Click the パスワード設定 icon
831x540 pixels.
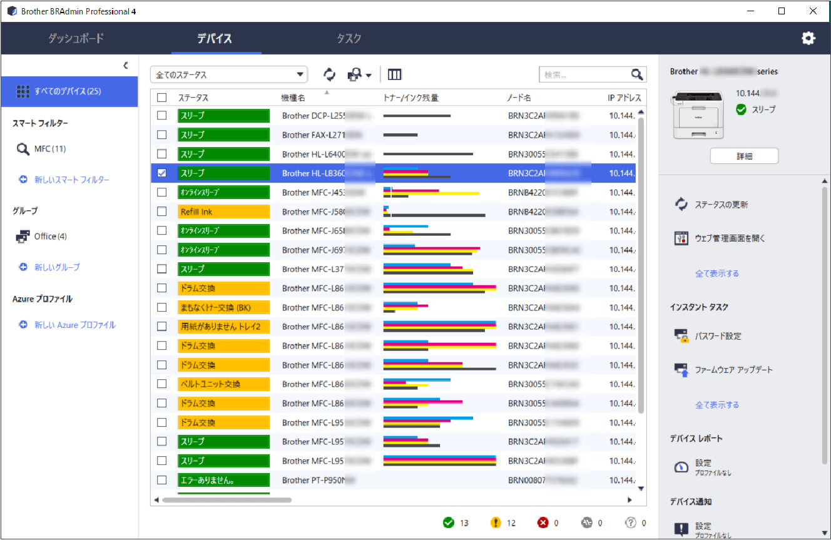(681, 336)
